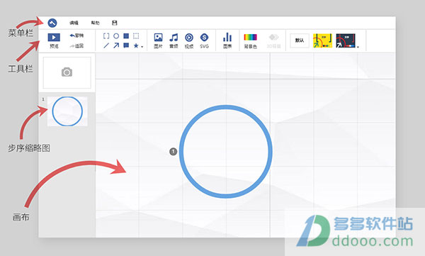Select the solid rectangle frame tool

126,36
